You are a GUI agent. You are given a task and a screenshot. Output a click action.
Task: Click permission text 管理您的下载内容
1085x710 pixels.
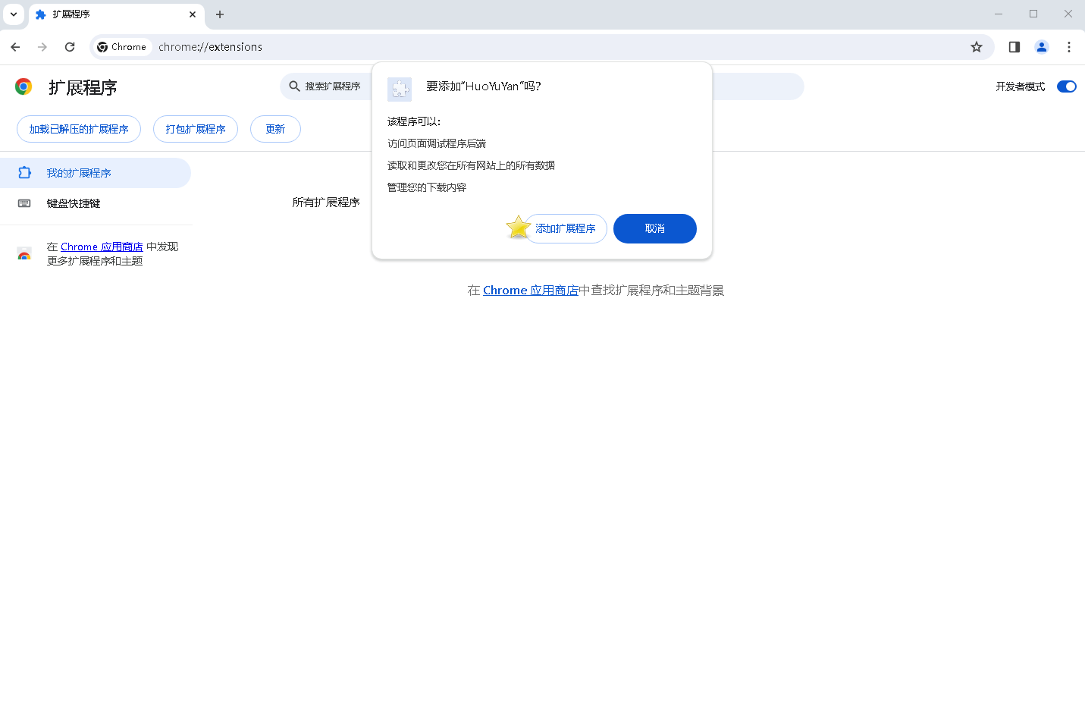(427, 187)
